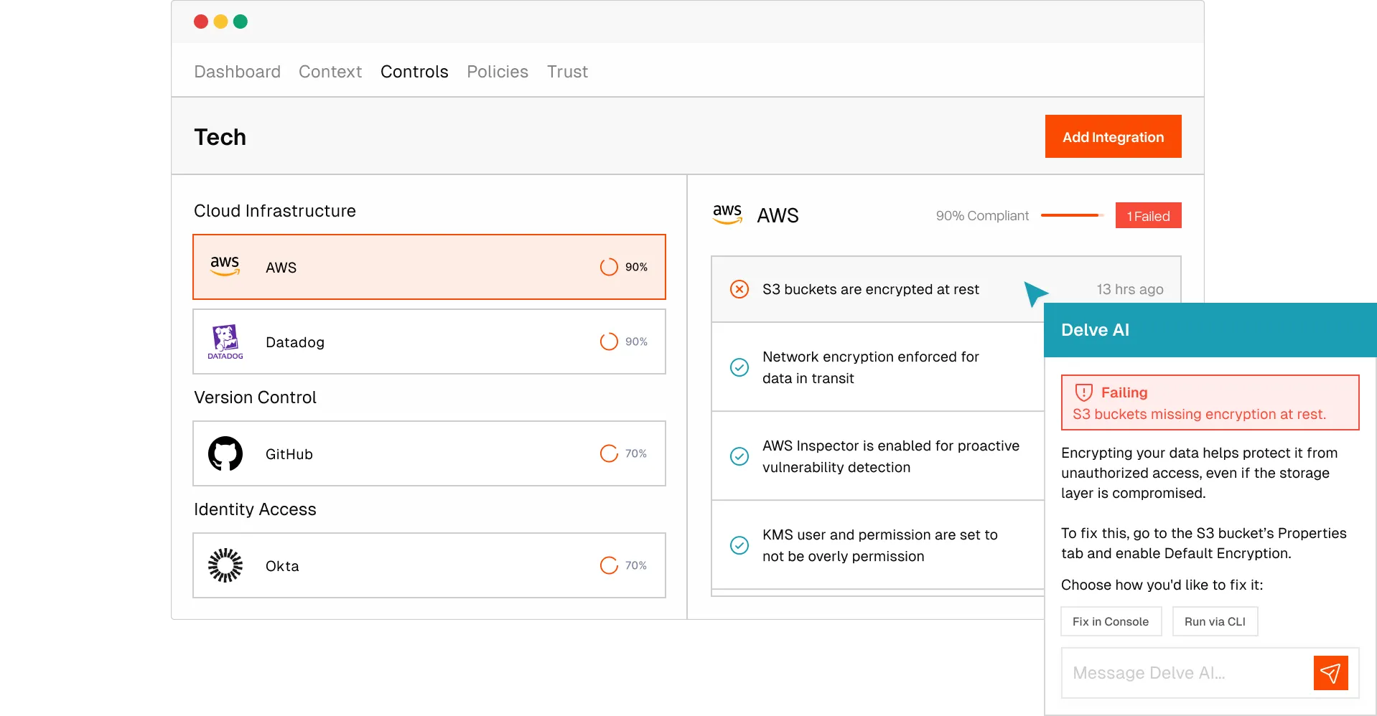
Task: Click the AWS logo in integration list
Action: tap(225, 266)
